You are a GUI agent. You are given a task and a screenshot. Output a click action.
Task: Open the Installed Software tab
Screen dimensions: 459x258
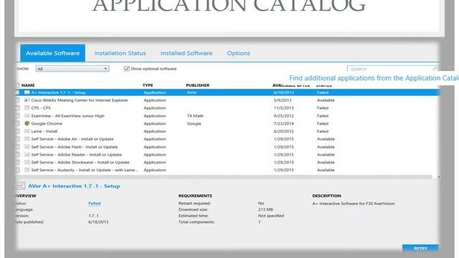coord(186,53)
